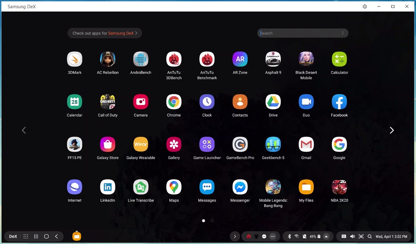Open Black Desert Mobile
The height and width of the screenshot is (244, 416).
point(306,59)
